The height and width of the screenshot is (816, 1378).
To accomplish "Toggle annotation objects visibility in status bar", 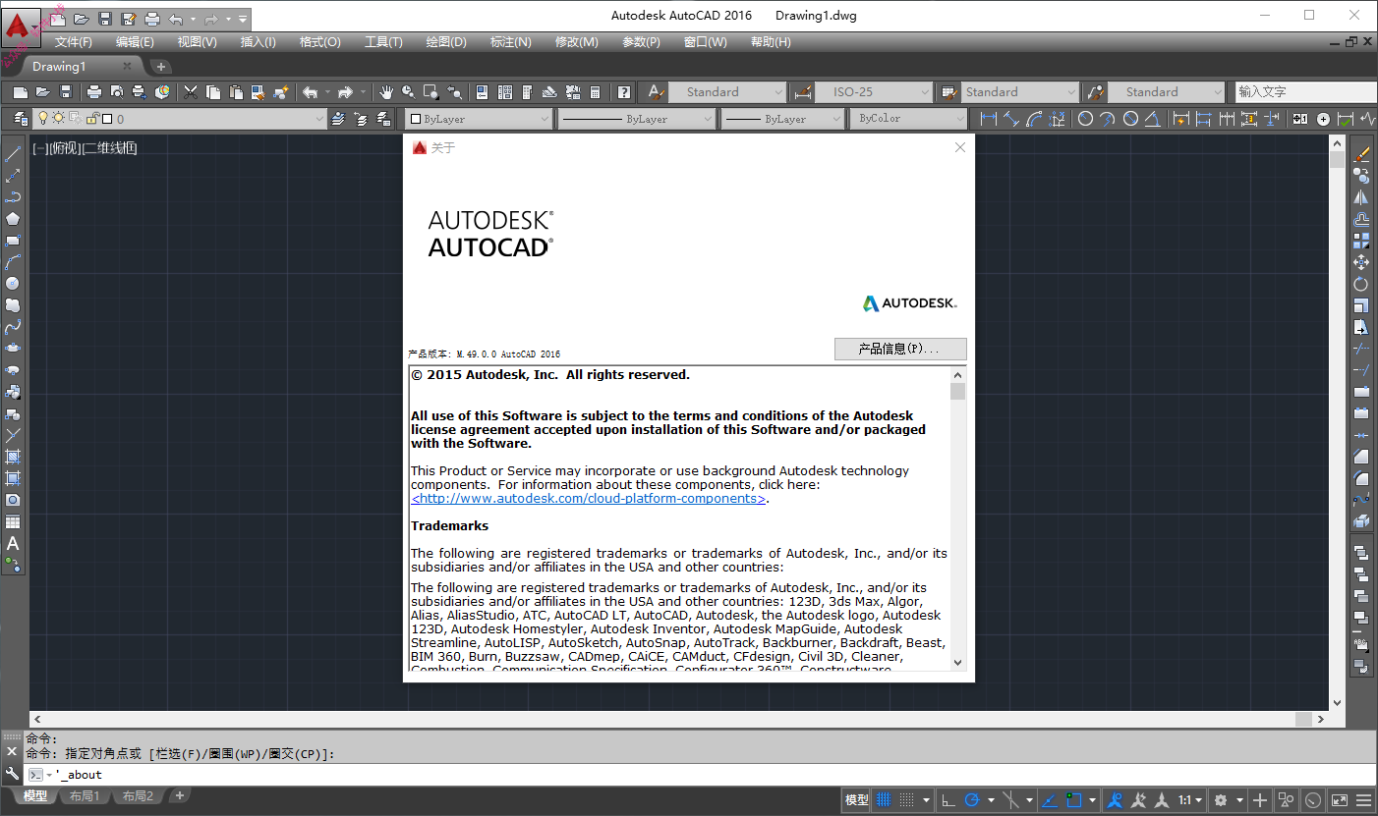I will pyautogui.click(x=1115, y=800).
